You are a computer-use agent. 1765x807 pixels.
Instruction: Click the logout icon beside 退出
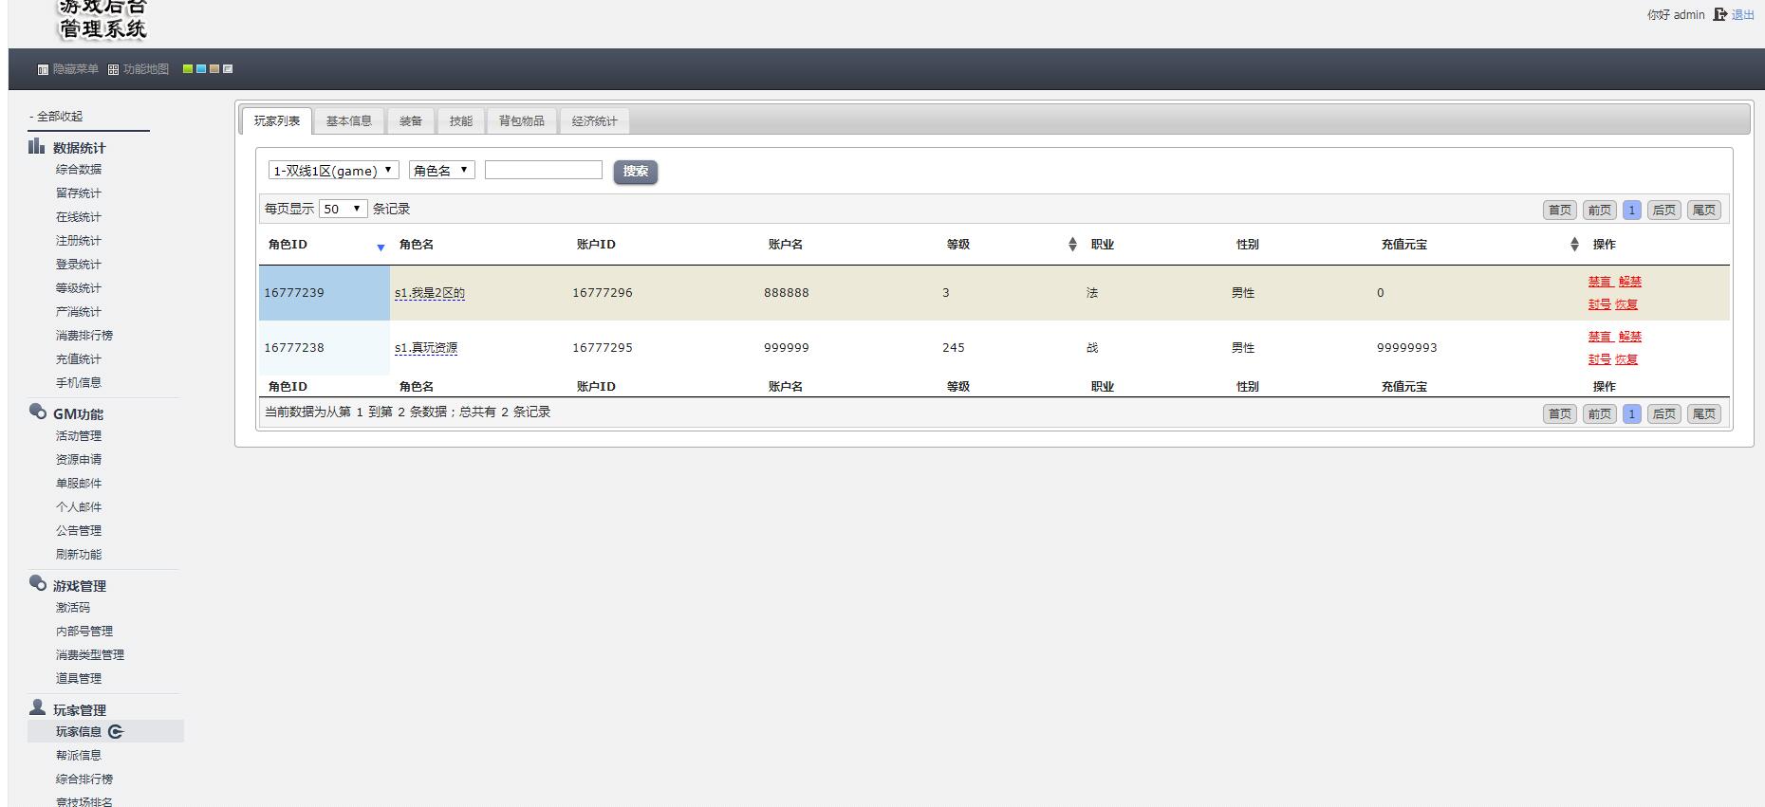click(1719, 14)
